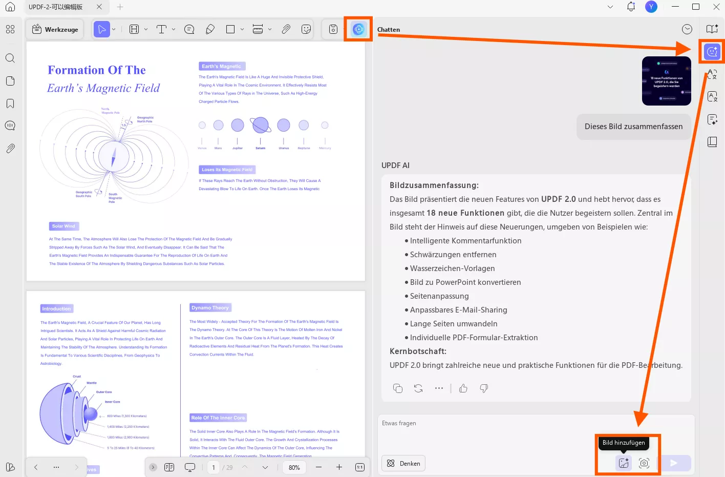The image size is (725, 477).
Task: Select the cursor selection tool
Action: [x=102, y=29]
